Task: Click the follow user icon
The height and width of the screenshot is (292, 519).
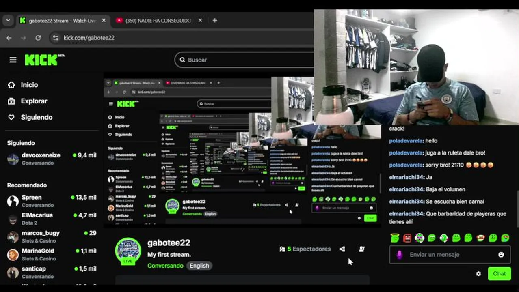Action: coord(361,249)
